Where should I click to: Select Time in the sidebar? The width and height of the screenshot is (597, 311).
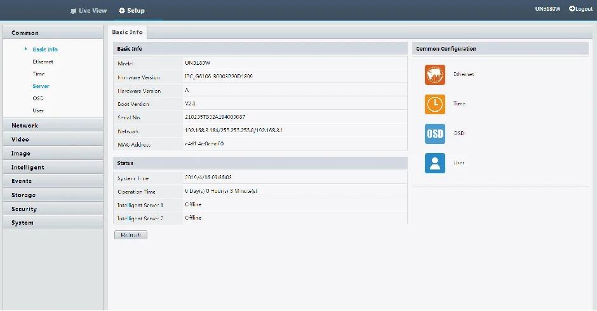(x=39, y=74)
